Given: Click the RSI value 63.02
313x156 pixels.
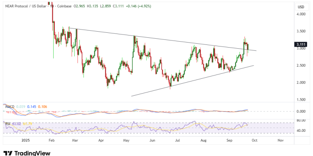Looking at the screenshot, I should tap(16, 124).
